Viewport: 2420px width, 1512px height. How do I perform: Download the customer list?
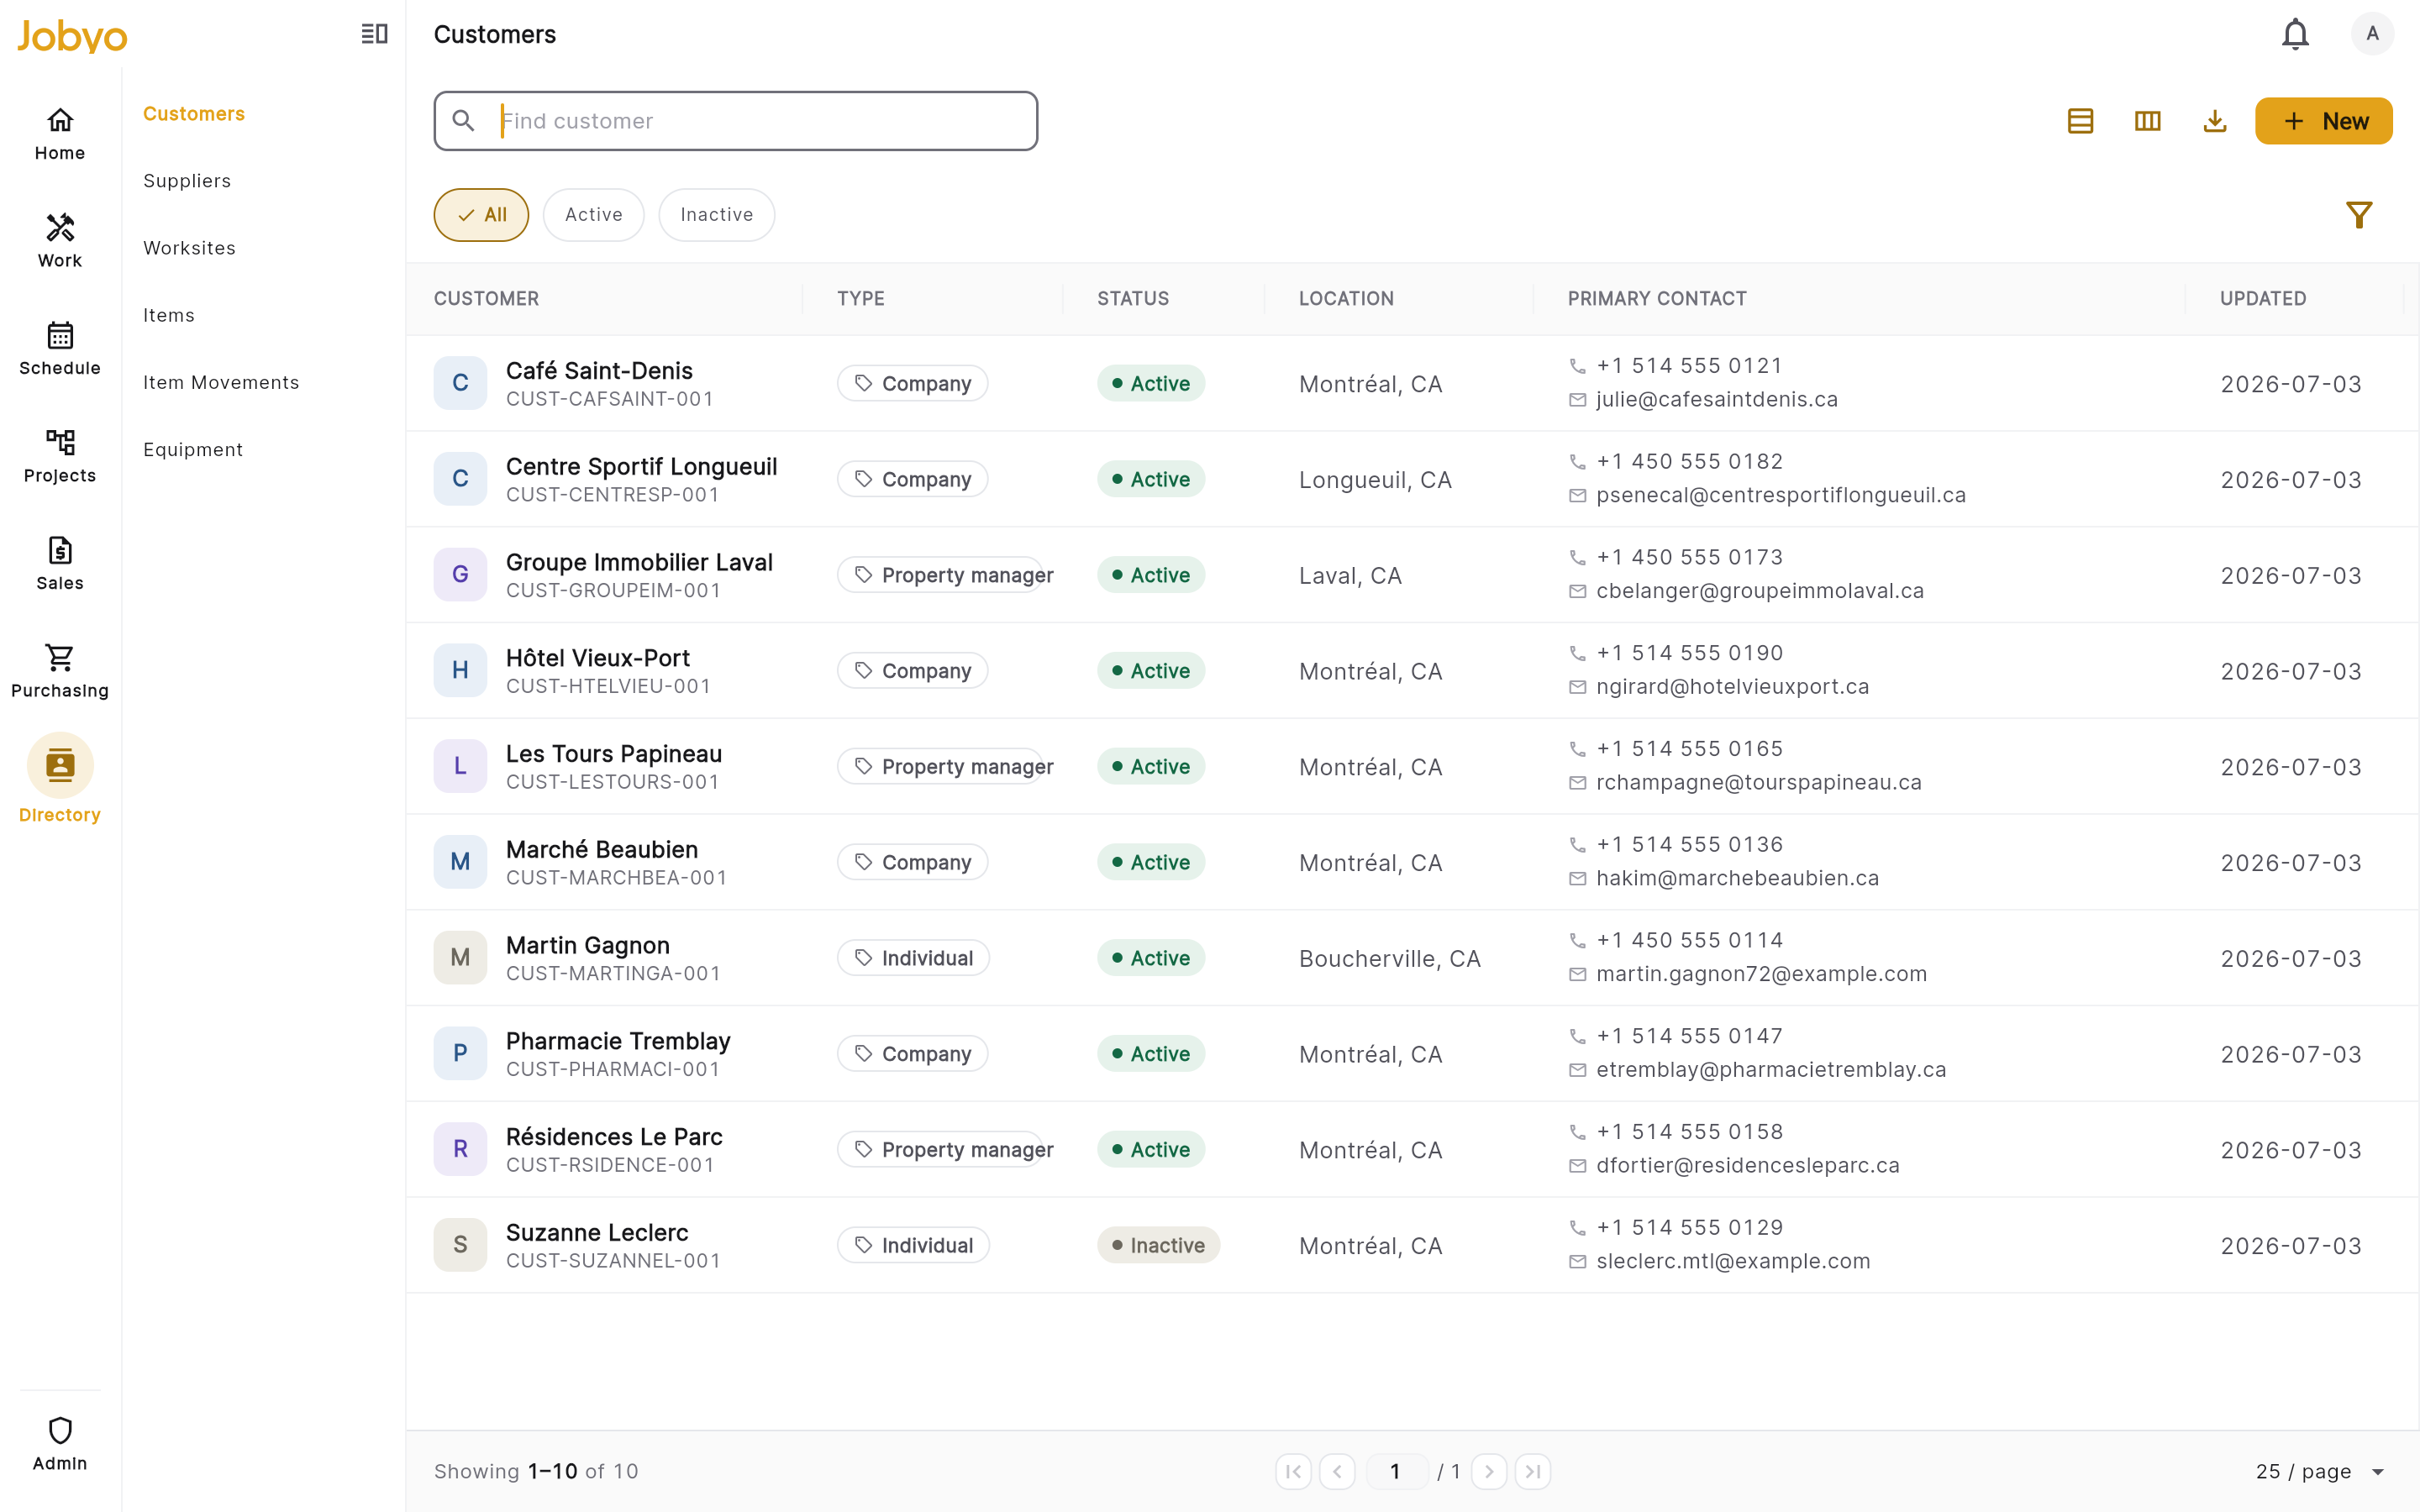(x=2215, y=121)
